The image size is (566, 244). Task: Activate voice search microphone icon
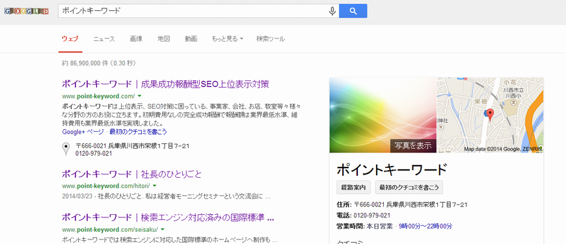[332, 11]
